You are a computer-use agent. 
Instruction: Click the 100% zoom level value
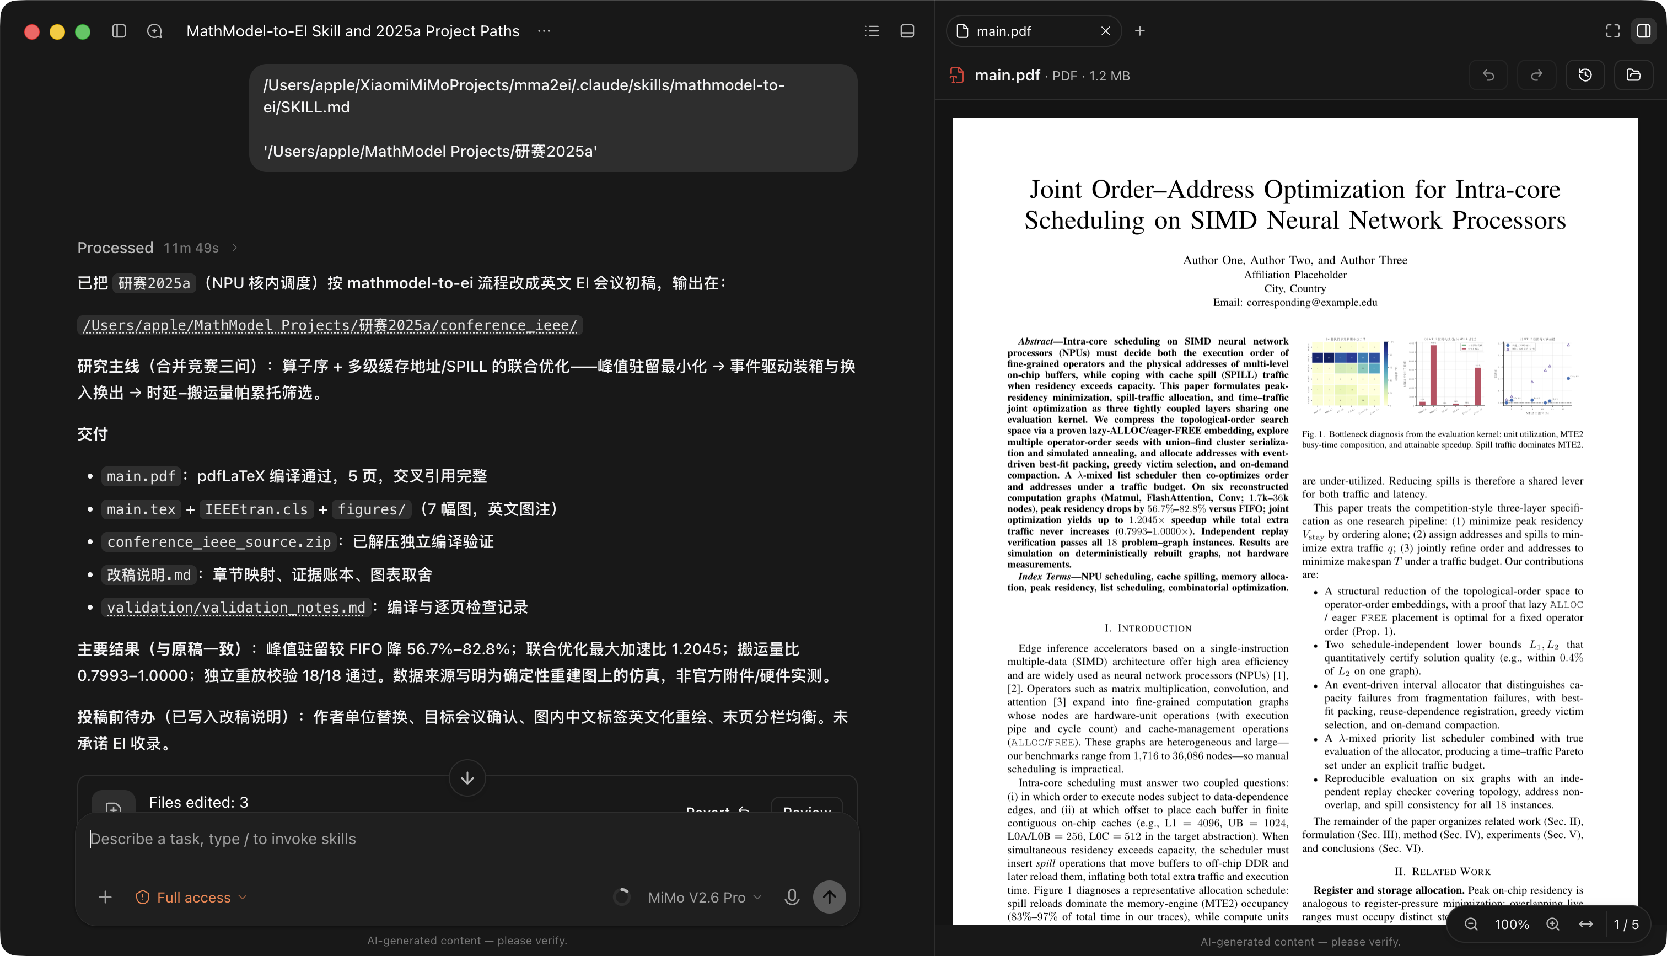coord(1512,924)
